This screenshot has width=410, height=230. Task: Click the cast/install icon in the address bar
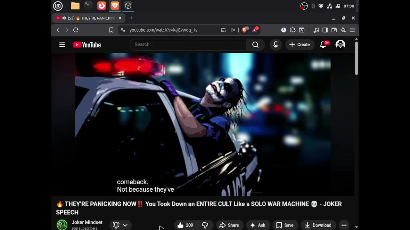click(223, 30)
